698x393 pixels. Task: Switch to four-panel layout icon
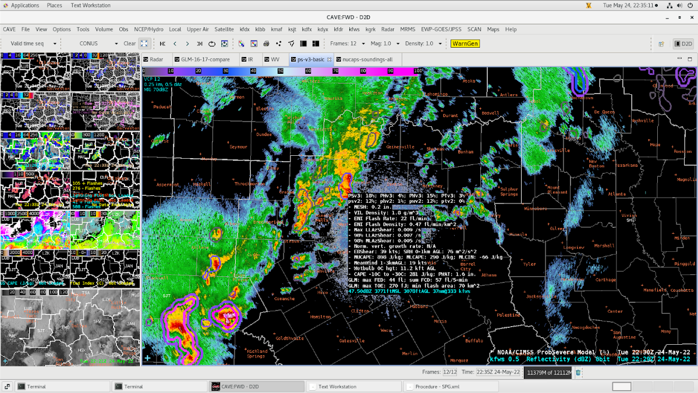pos(316,44)
